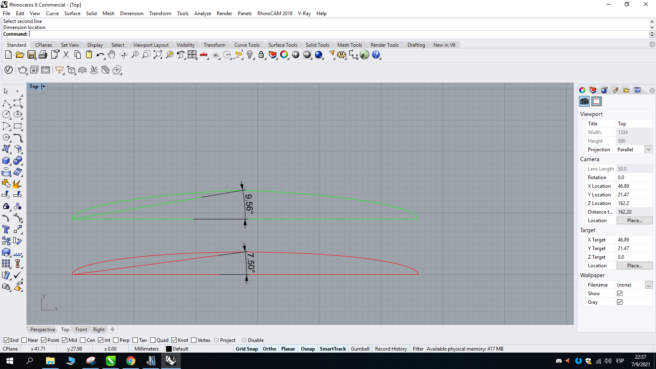Expand the Projection dropdown
Viewport: 656px width, 369px height.
click(649, 150)
